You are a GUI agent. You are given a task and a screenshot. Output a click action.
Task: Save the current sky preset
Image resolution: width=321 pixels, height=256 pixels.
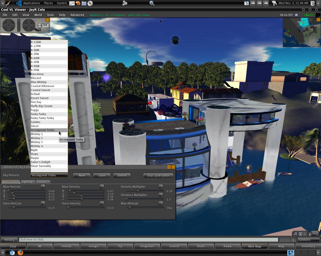pyautogui.click(x=102, y=175)
